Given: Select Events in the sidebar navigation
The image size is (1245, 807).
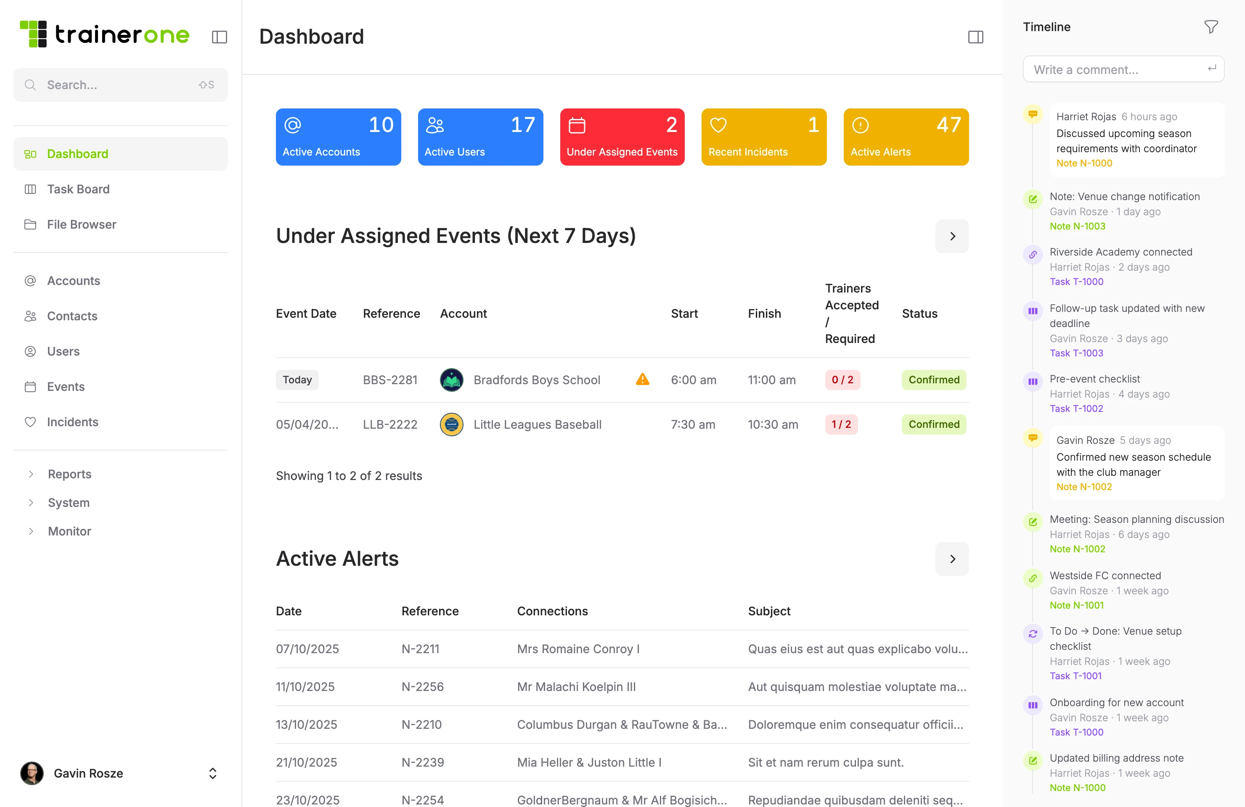Looking at the screenshot, I should (65, 387).
